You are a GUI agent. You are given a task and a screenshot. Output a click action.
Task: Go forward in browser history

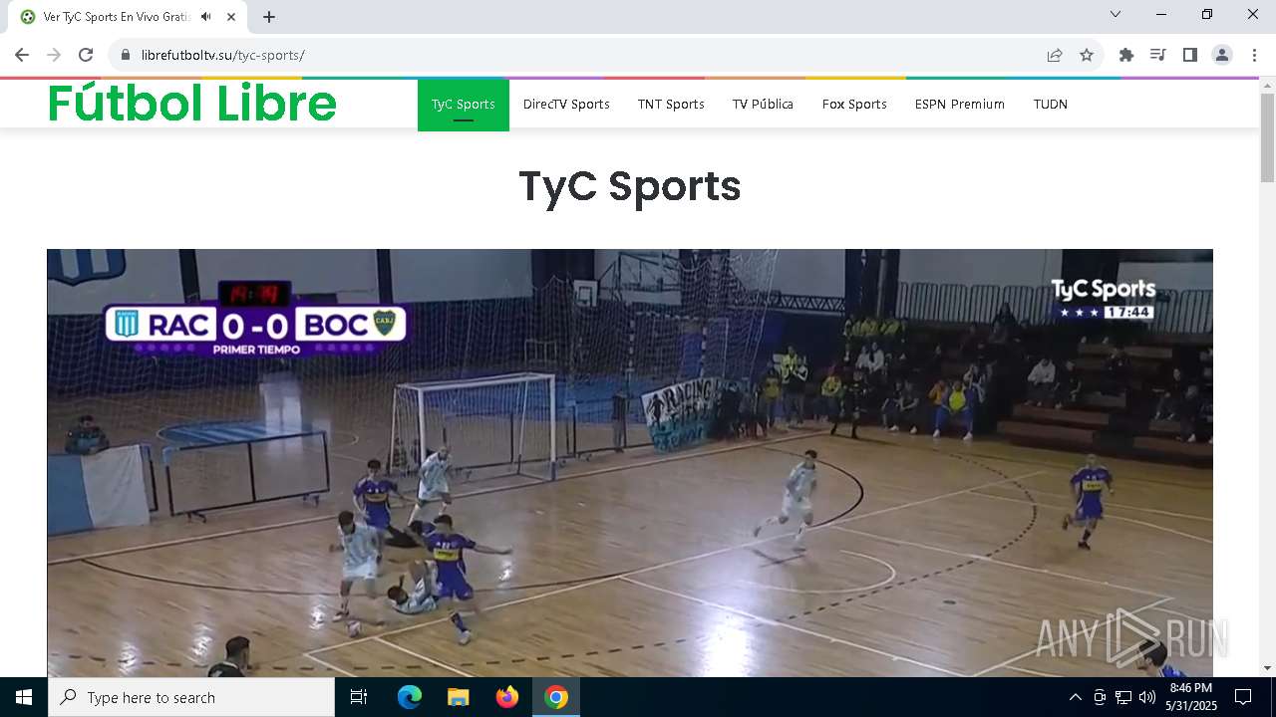click(54, 55)
